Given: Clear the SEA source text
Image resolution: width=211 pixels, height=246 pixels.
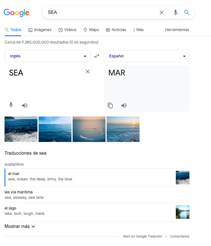Looking at the screenshot, I should pos(88,72).
